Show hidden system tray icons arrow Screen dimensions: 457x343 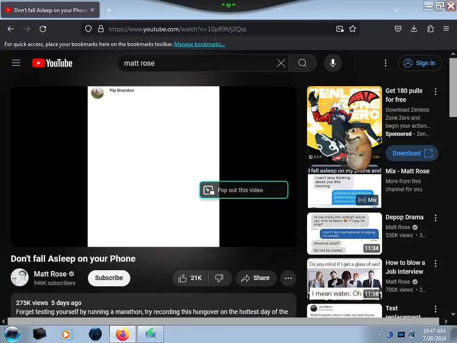click(379, 335)
